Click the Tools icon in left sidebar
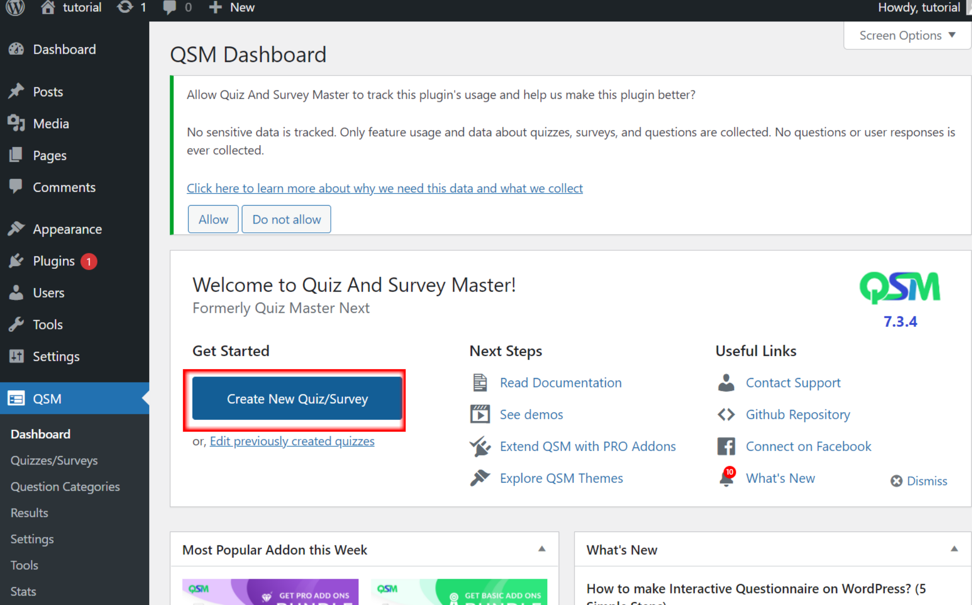Viewport: 972px width, 605px height. coord(17,324)
